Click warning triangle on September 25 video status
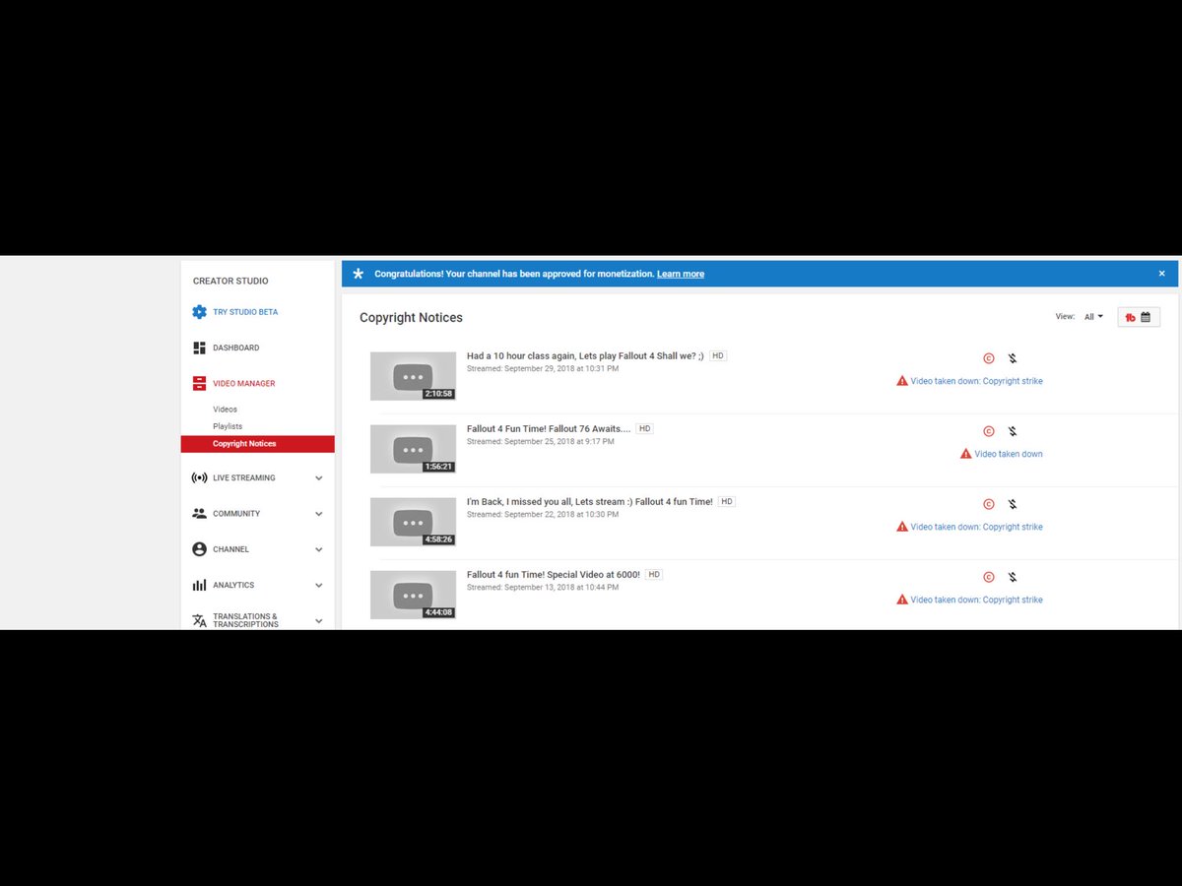1182x886 pixels. tap(966, 454)
